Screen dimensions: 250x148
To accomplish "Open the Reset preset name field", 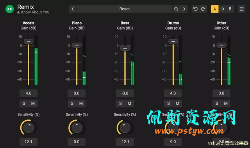I will [125, 9].
